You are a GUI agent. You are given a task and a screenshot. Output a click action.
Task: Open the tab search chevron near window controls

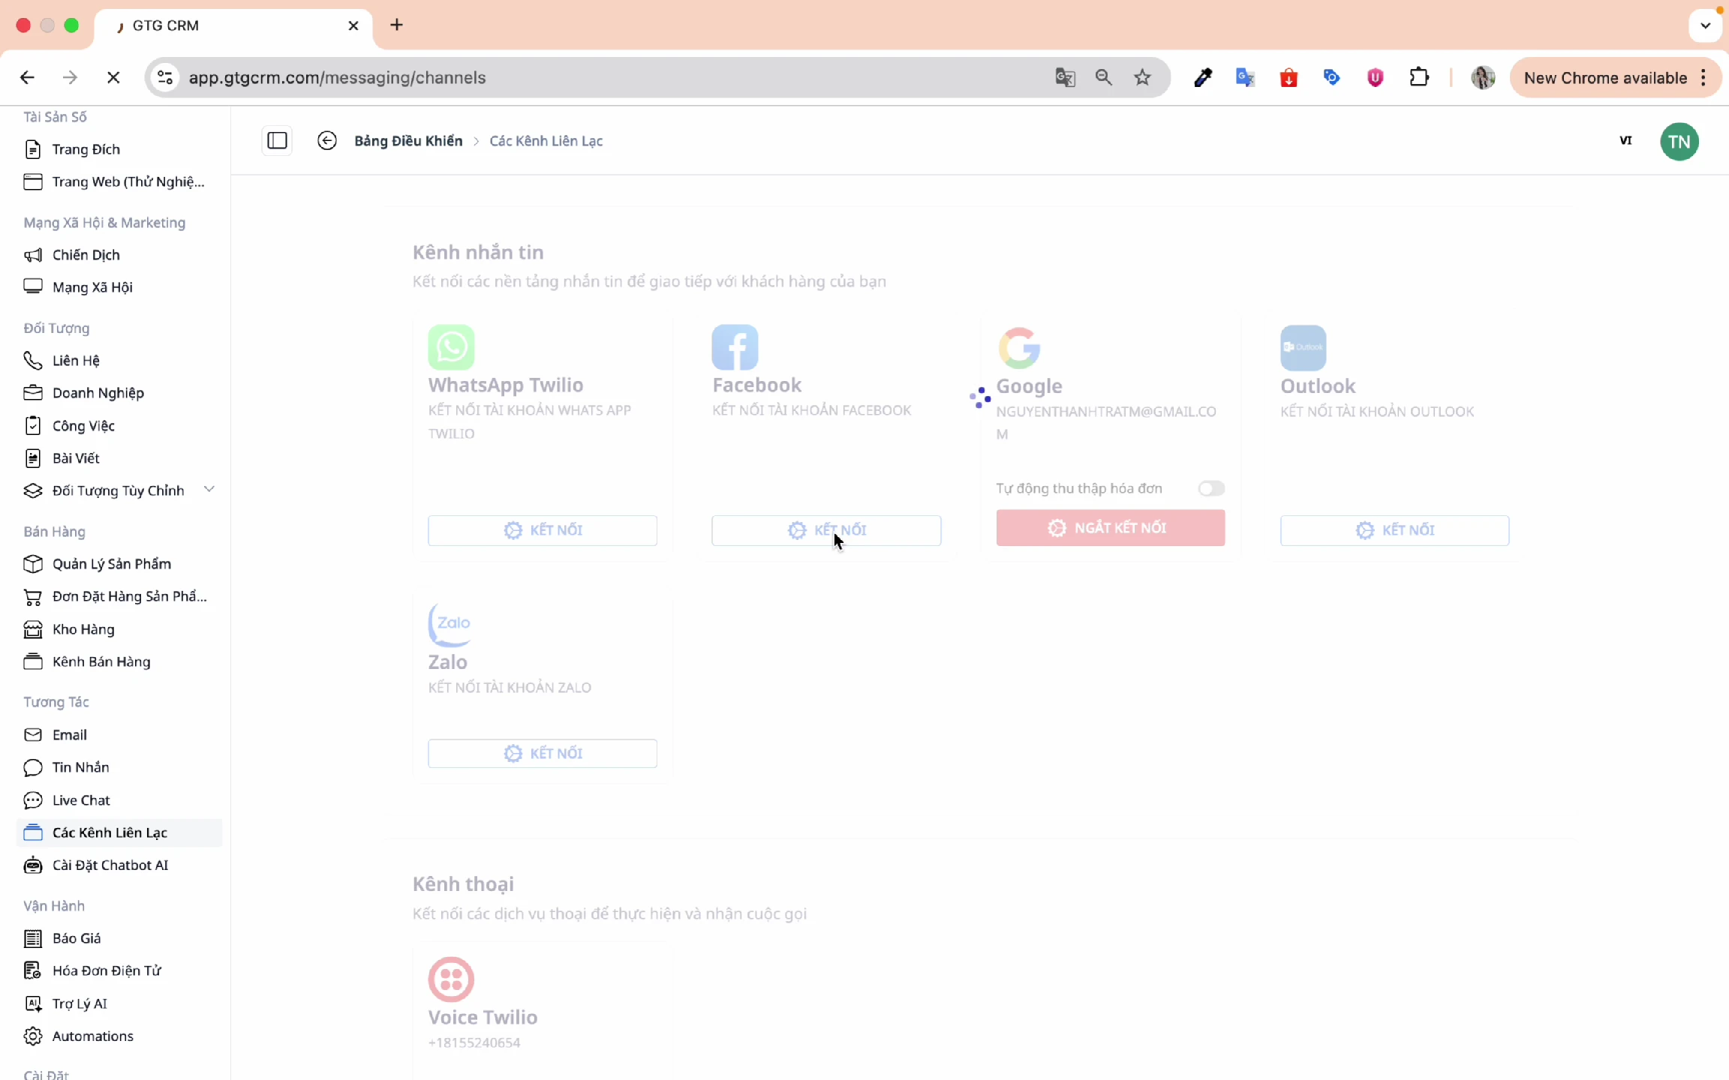coord(1704,25)
